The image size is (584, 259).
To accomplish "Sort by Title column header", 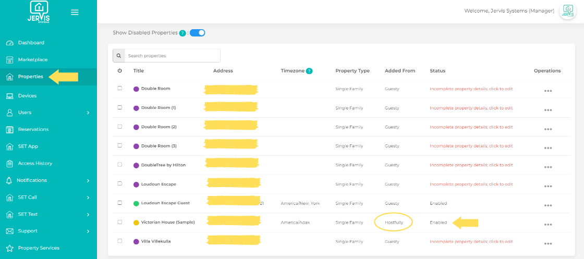I will pos(139,71).
